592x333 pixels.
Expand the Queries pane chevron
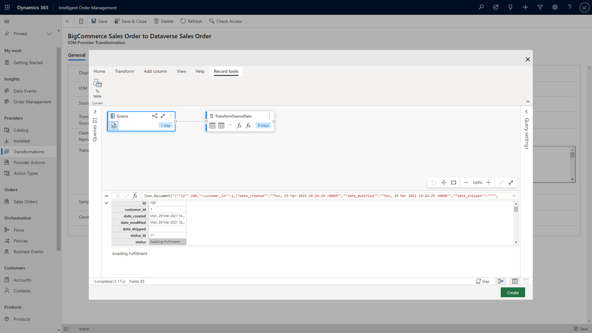pyautogui.click(x=95, y=112)
